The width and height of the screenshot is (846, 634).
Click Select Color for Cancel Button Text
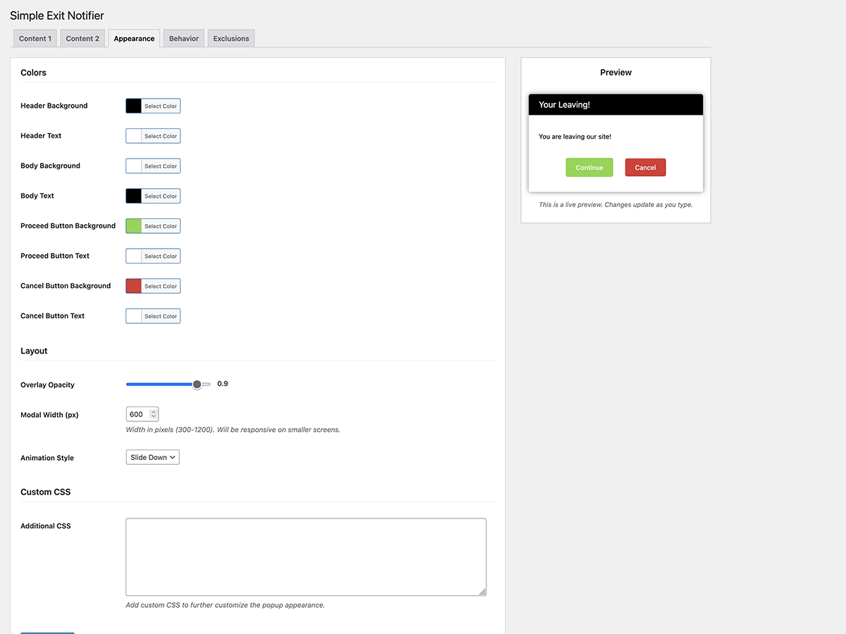(161, 316)
